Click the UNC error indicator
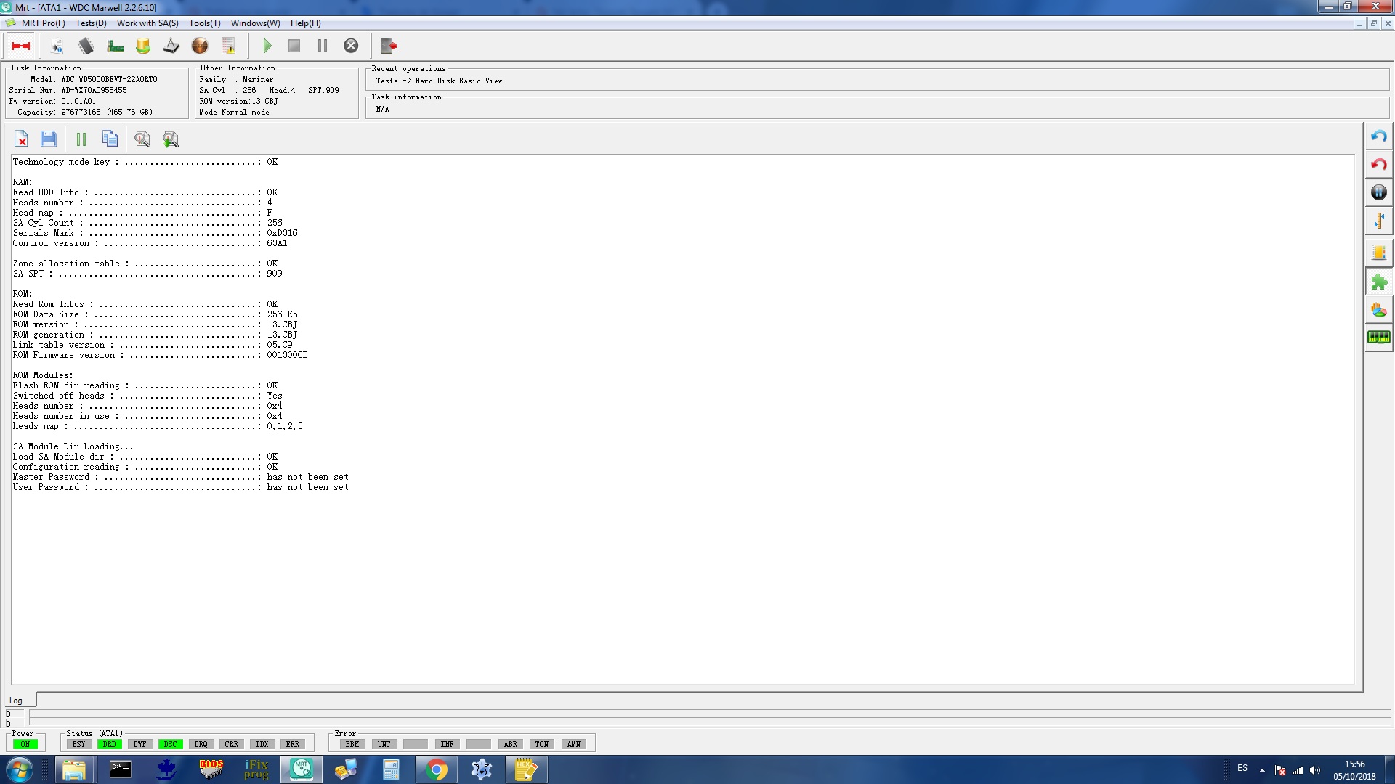This screenshot has height=784, width=1395. point(384,744)
